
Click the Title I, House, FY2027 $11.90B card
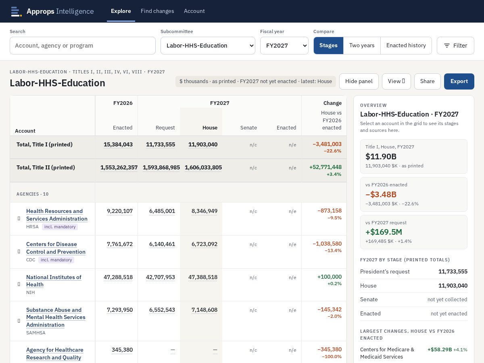coord(414,156)
